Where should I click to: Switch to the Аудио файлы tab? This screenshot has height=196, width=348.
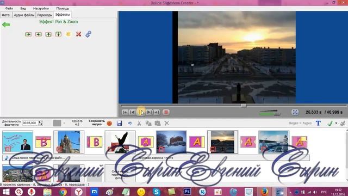tap(24, 15)
